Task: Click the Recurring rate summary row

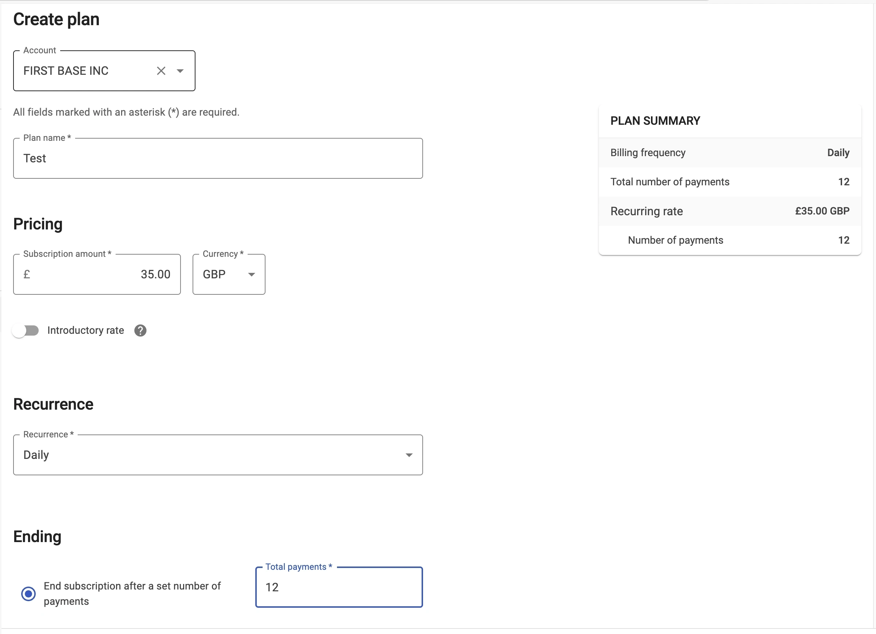Action: [729, 211]
